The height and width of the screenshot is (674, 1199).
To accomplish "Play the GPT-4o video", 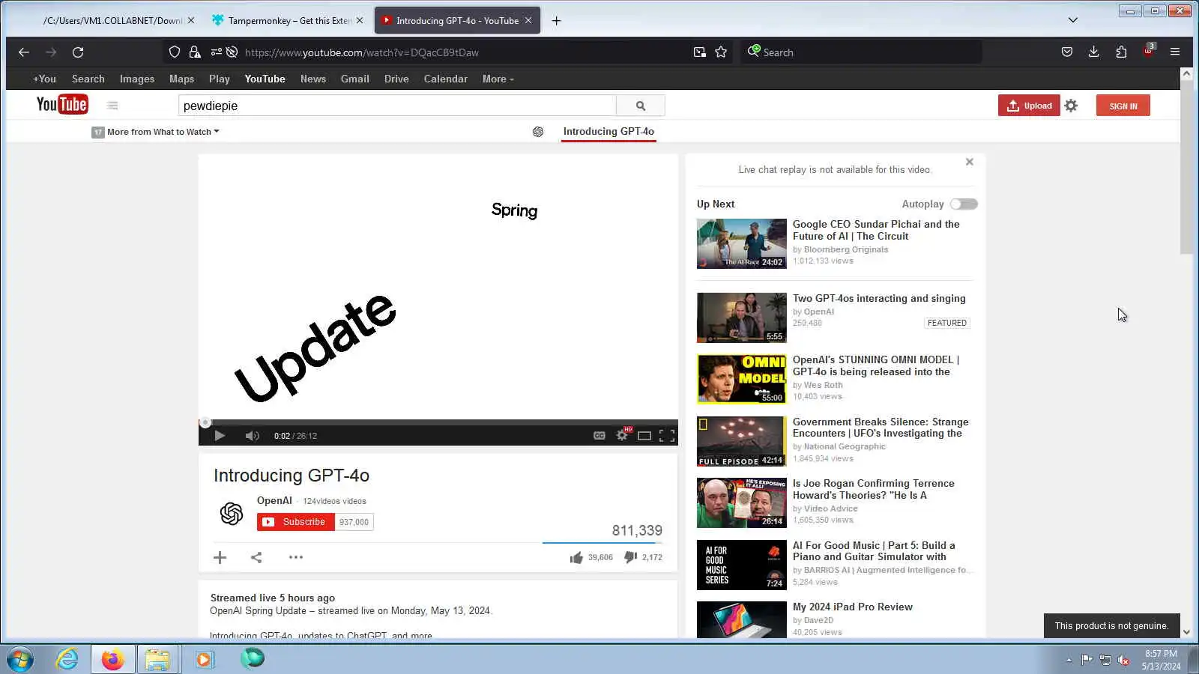I will pos(220,436).
